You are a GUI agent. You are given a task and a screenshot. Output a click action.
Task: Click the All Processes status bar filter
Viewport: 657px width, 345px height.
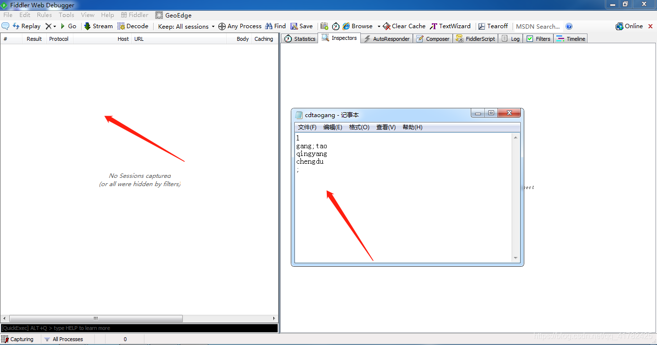[63, 339]
